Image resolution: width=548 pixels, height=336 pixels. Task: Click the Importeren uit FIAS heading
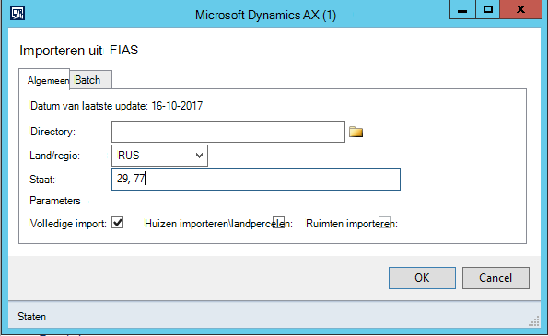79,51
